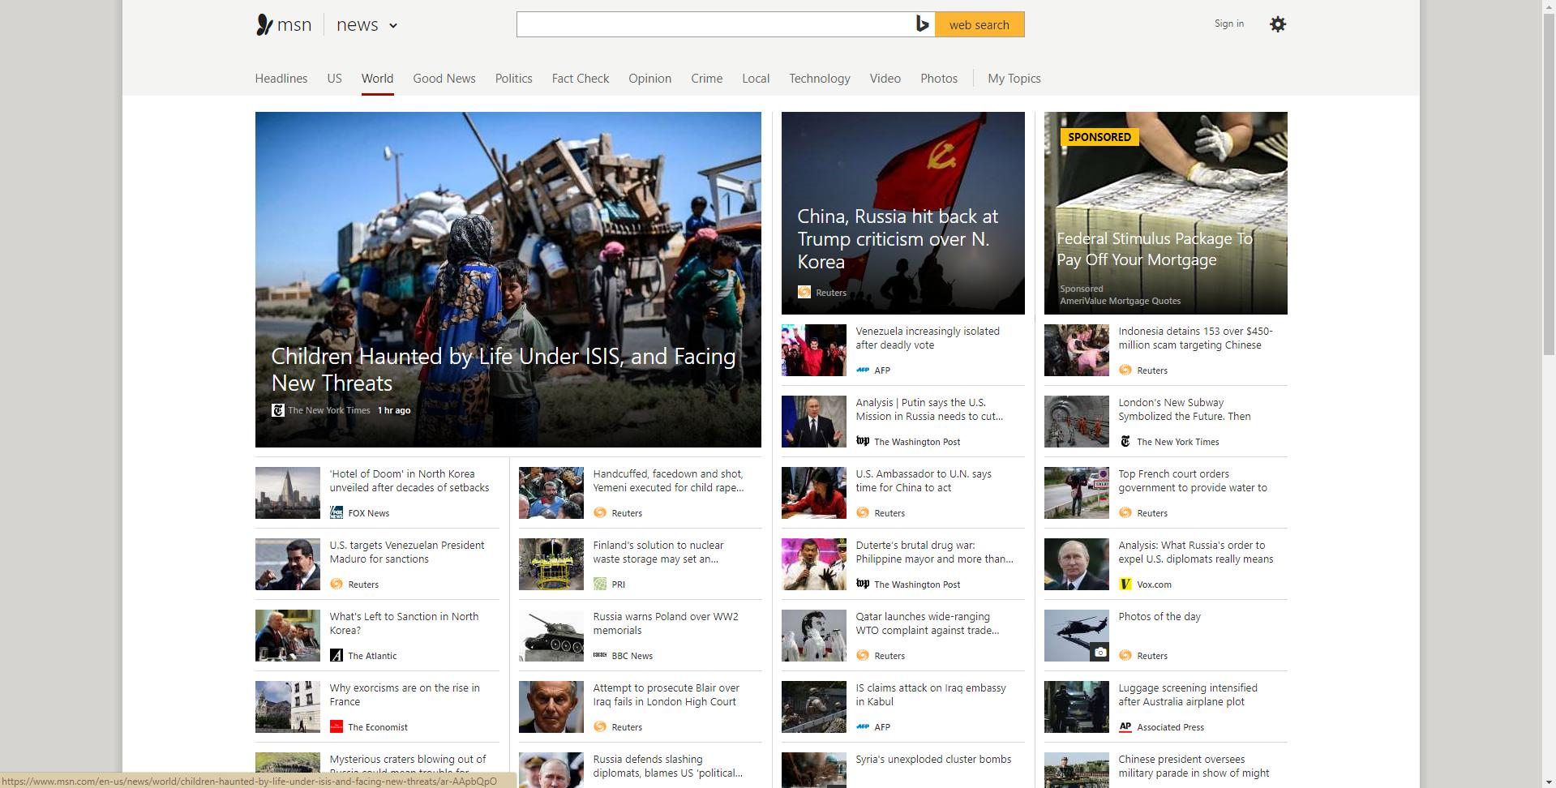The image size is (1556, 788).
Task: Click the New York Times icon on lead story
Action: pos(277,410)
